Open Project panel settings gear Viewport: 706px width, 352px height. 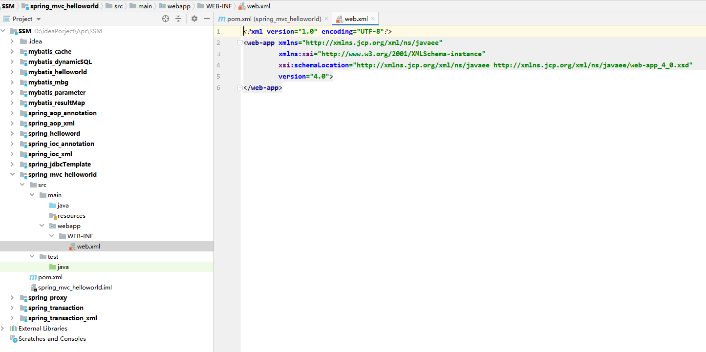pyautogui.click(x=194, y=19)
